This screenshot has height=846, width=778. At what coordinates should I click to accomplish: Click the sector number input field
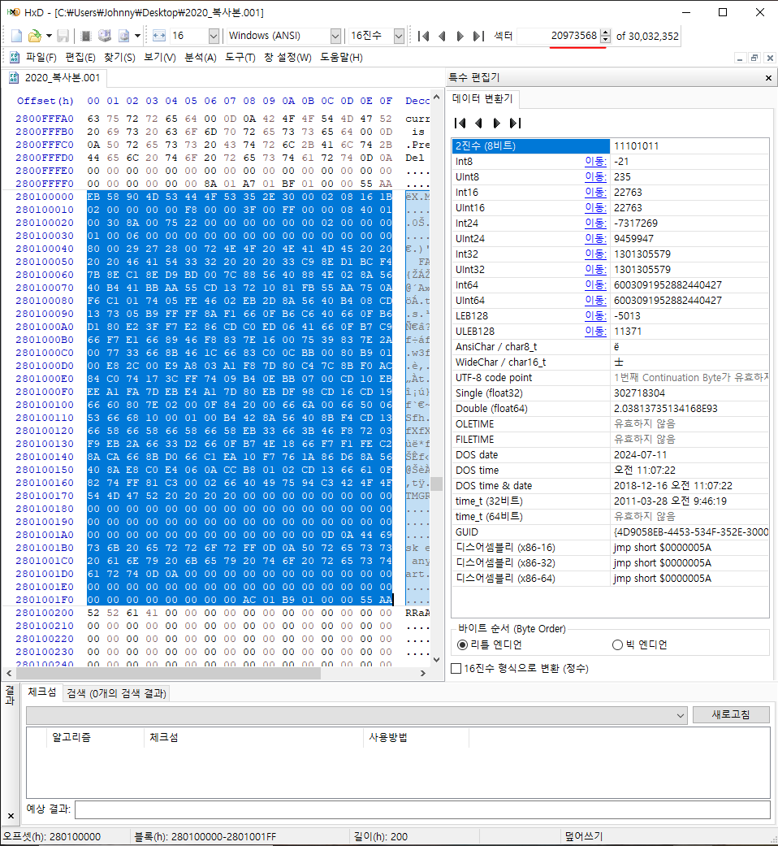tap(558, 36)
